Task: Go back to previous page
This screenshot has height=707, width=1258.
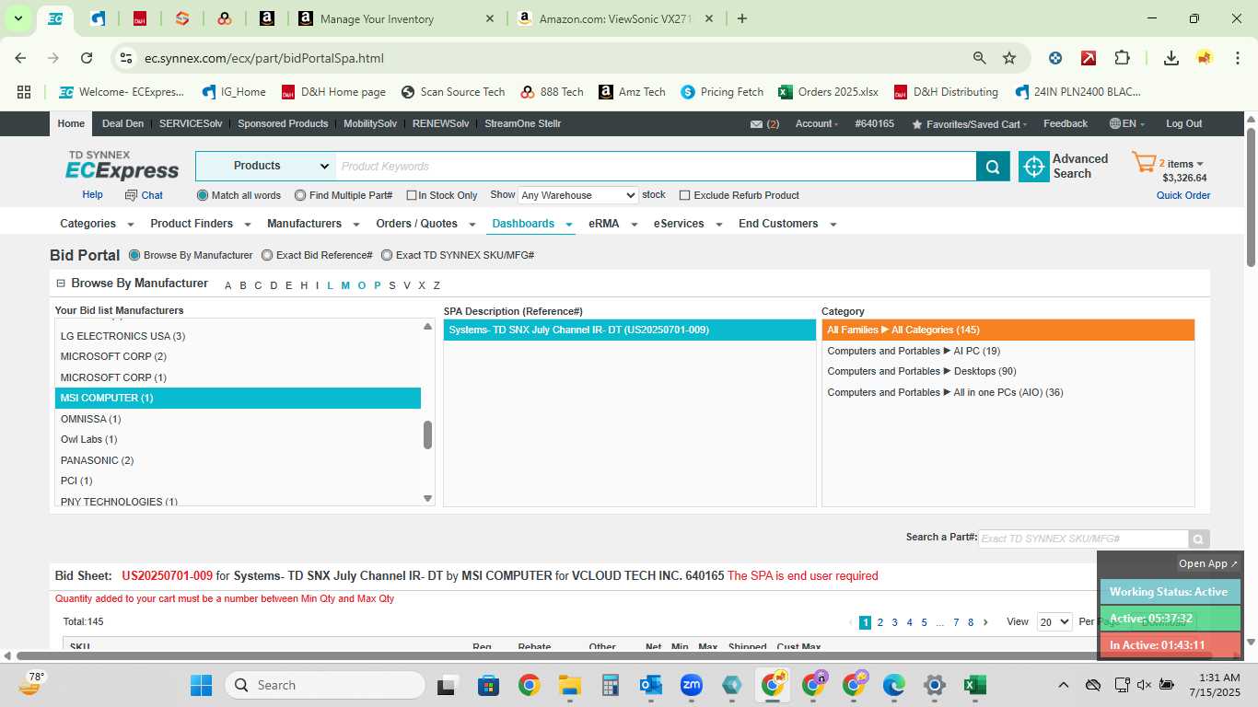Action: tap(21, 58)
